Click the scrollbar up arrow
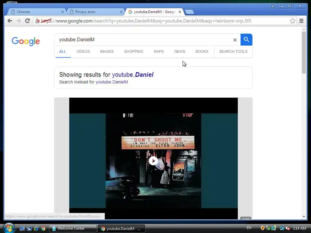 point(304,29)
